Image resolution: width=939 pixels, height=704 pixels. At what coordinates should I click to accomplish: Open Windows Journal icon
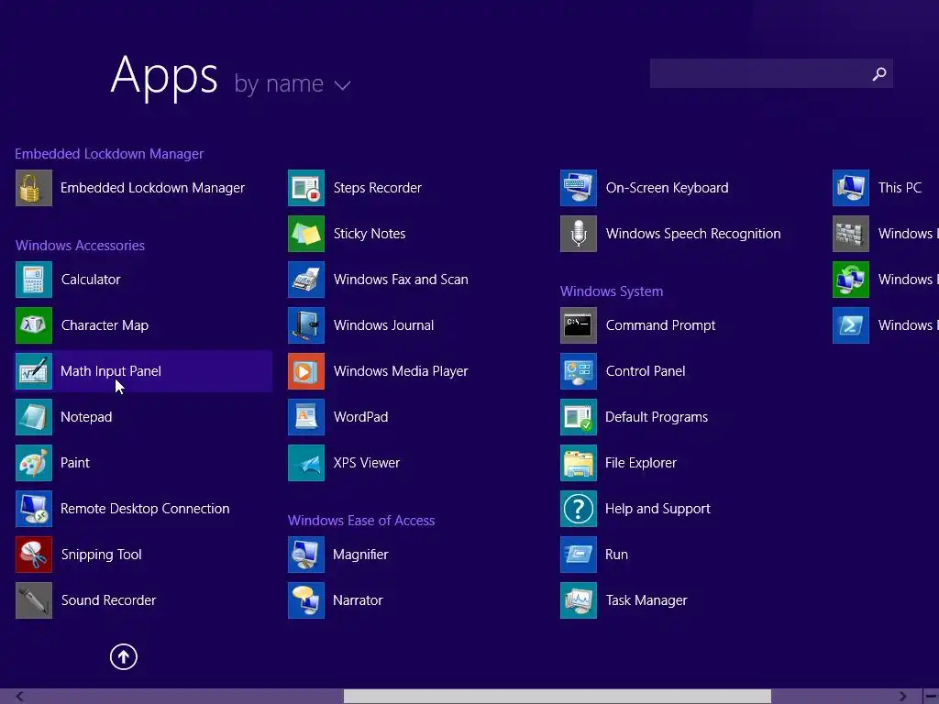tap(306, 325)
